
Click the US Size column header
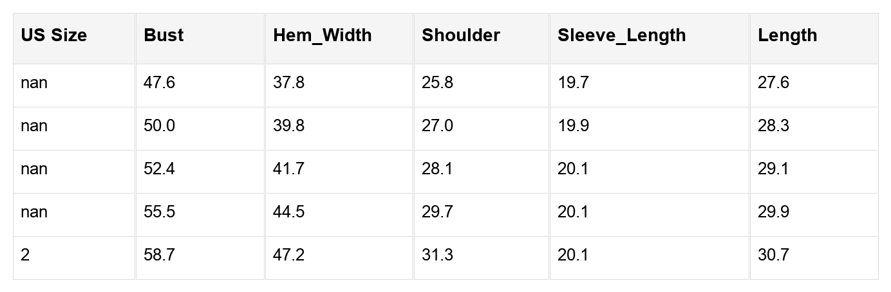(x=53, y=35)
